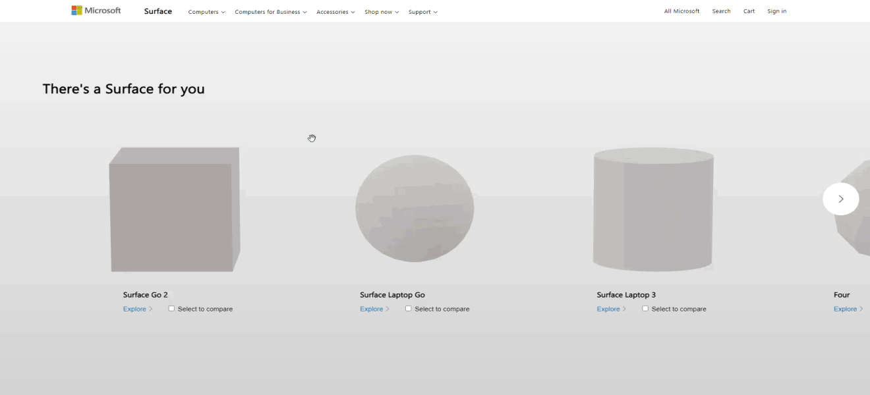Check Select to compare for Surface Laptop Go
Viewport: 870px width, 395px height.
pyautogui.click(x=409, y=309)
